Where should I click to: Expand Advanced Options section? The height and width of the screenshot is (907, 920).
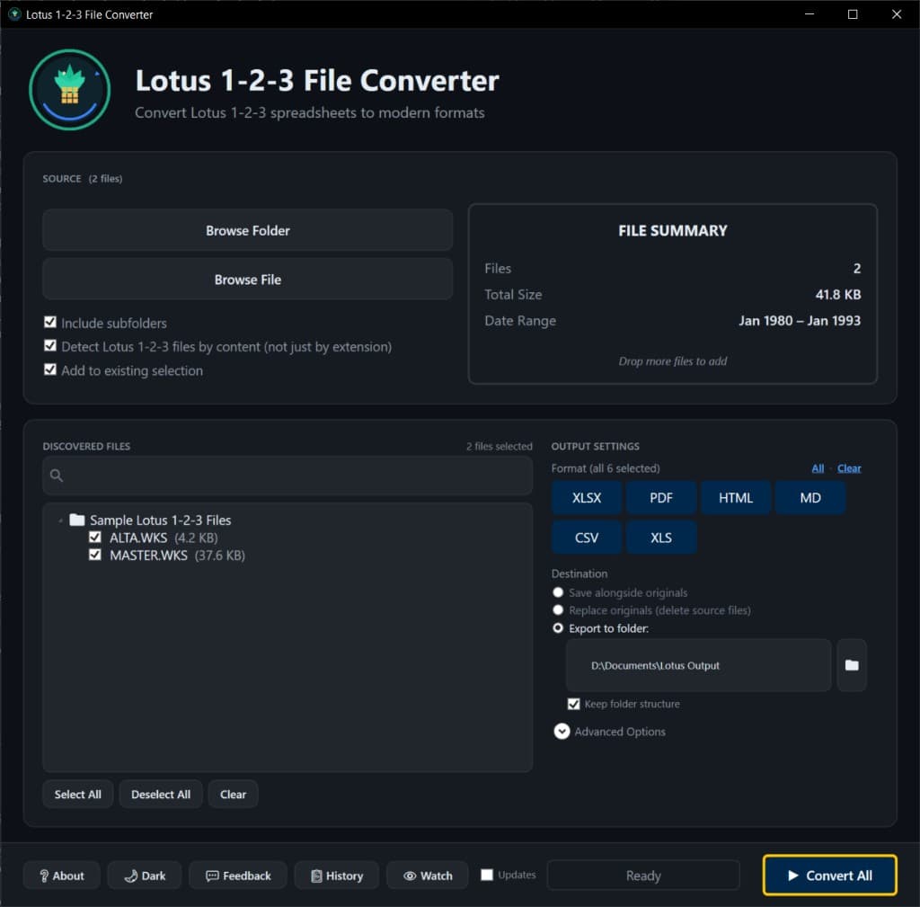click(562, 732)
